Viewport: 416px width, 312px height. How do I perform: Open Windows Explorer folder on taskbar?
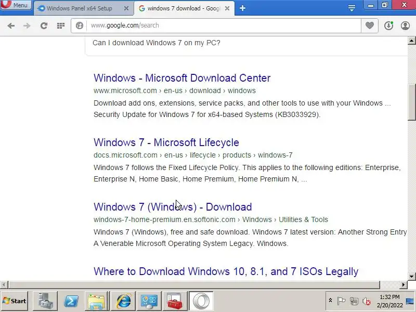coord(97,301)
